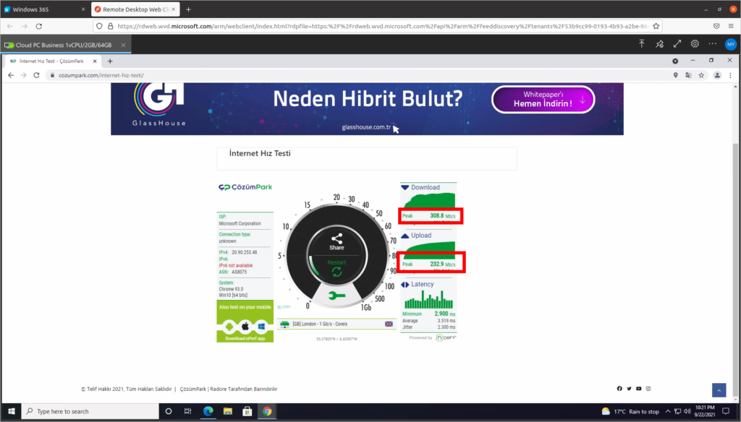This screenshot has height=422, width=741.
Task: Click the rdweb.wvd.microsoft.com URL bar
Action: coord(377,26)
